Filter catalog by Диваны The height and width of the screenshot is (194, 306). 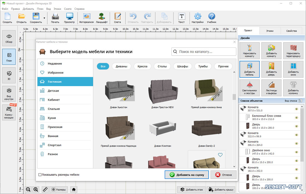click(x=121, y=66)
